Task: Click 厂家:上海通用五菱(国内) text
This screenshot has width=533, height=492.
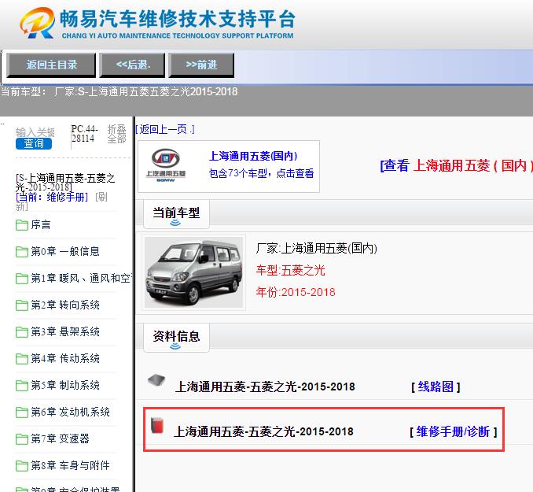Action: pyautogui.click(x=317, y=248)
